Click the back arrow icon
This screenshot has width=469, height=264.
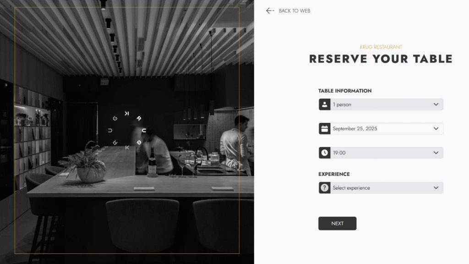pyautogui.click(x=270, y=11)
